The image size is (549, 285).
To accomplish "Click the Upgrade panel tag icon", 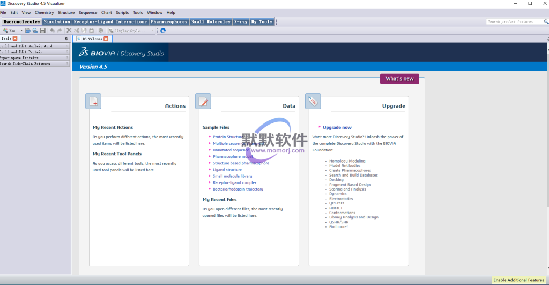I will (313, 101).
